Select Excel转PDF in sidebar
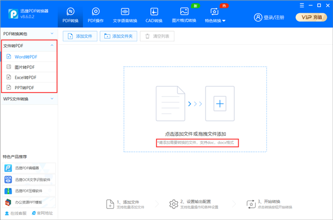The image size is (333, 220). tap(29, 77)
